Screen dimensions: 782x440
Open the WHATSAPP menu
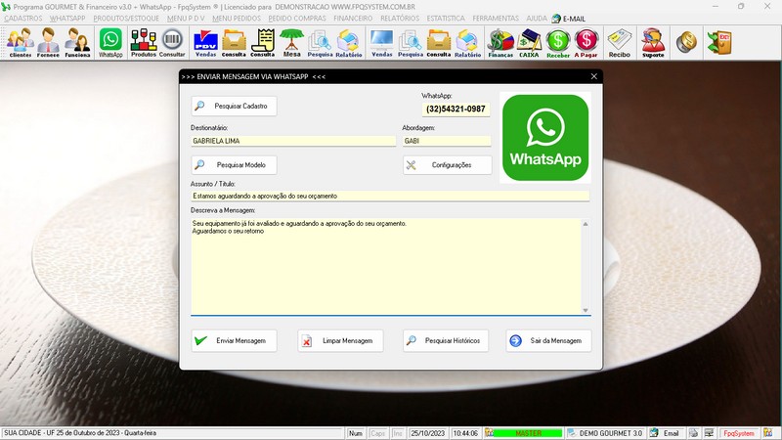point(67,19)
